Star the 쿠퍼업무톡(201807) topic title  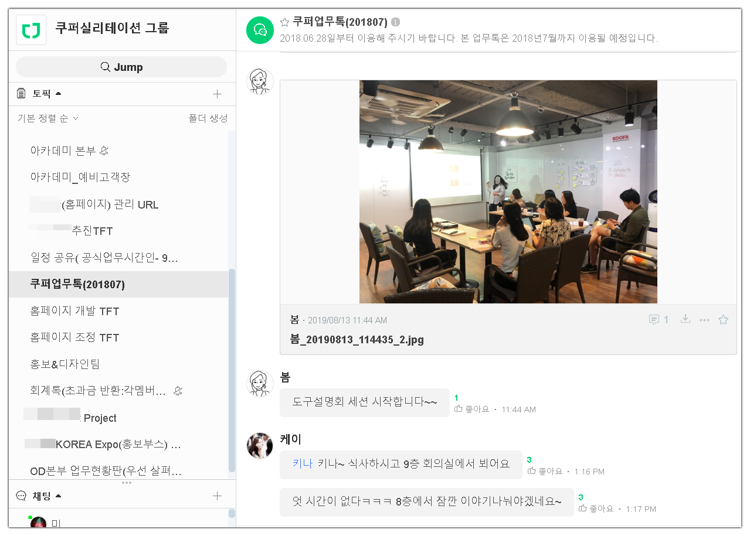pos(284,22)
